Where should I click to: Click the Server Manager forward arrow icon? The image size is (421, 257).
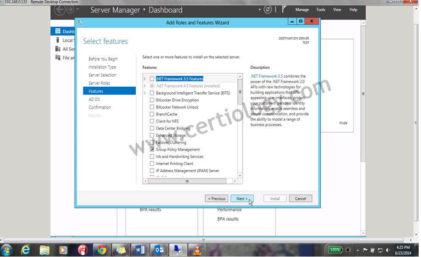(x=70, y=10)
